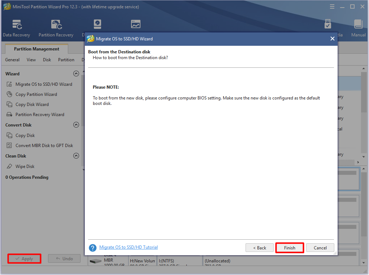
Task: Open the Manual icon
Action: (358, 24)
